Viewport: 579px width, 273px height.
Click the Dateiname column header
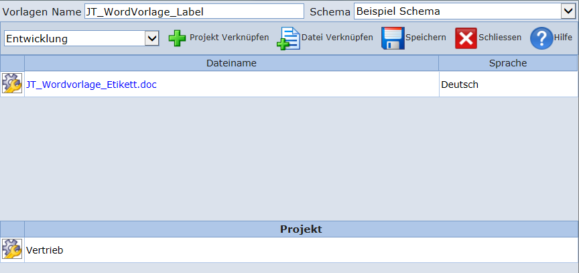tap(231, 63)
